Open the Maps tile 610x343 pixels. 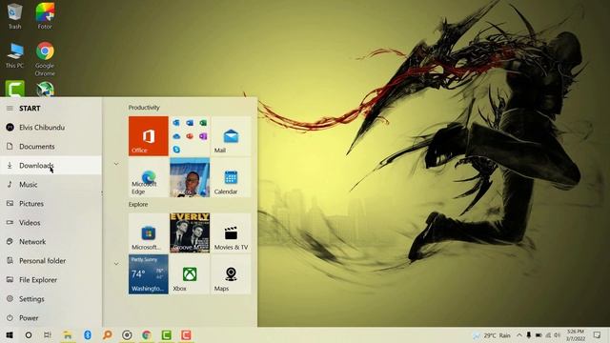point(231,274)
